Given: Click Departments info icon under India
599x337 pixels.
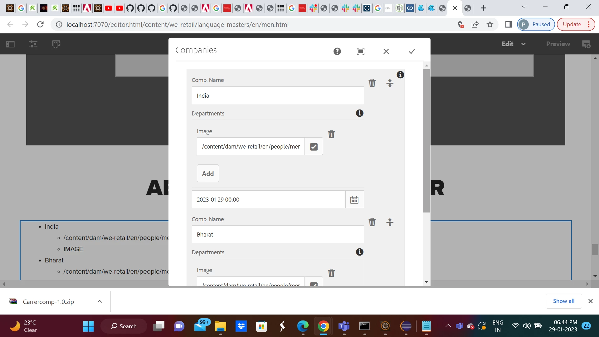Looking at the screenshot, I should [x=359, y=113].
